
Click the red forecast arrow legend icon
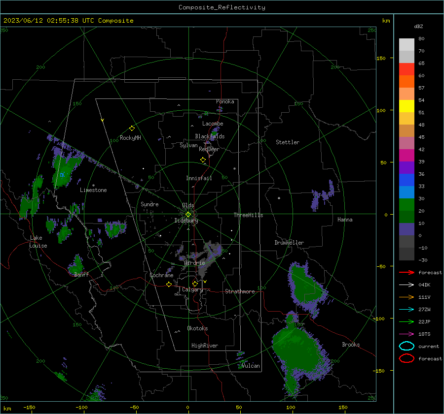(407, 272)
